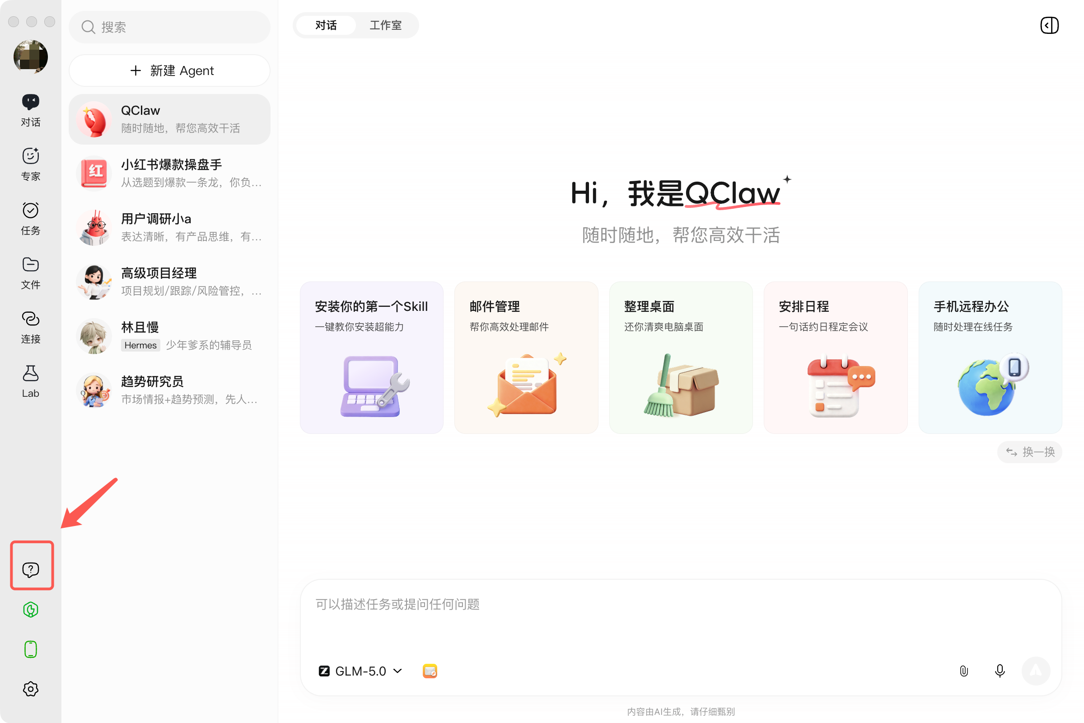Open the 手机远程办公 card
Screen dimensions: 1084x723
pyautogui.click(x=990, y=357)
